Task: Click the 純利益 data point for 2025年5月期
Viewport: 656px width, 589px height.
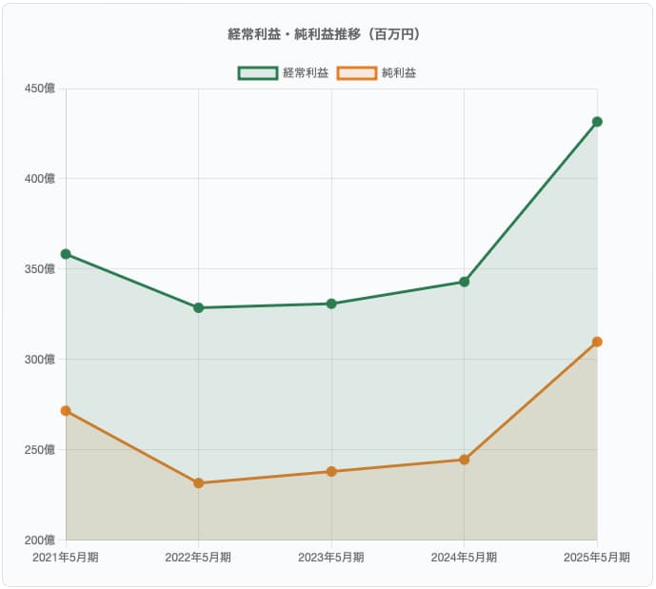Action: pos(597,342)
